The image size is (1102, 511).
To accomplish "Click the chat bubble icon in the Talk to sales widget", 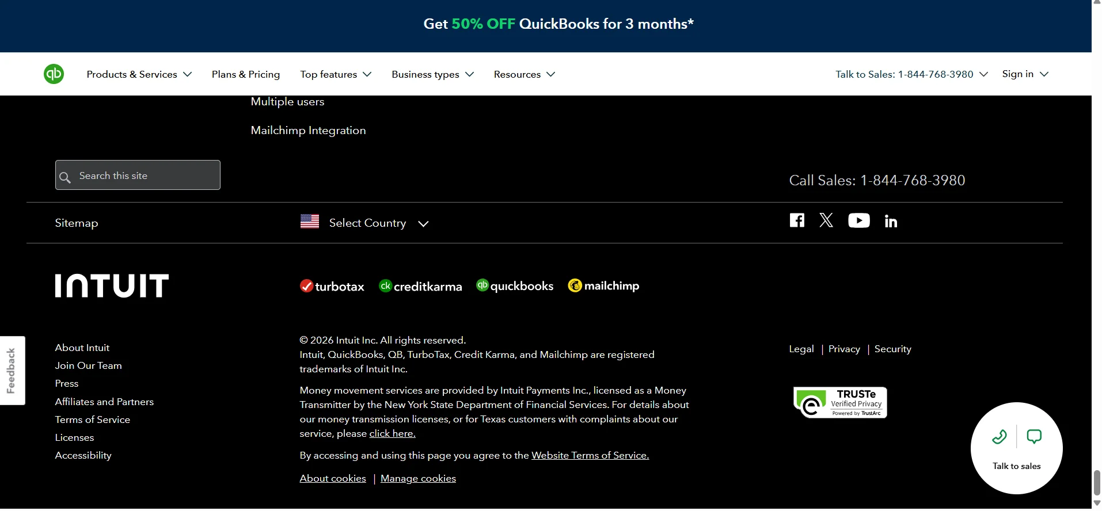I will (x=1034, y=437).
